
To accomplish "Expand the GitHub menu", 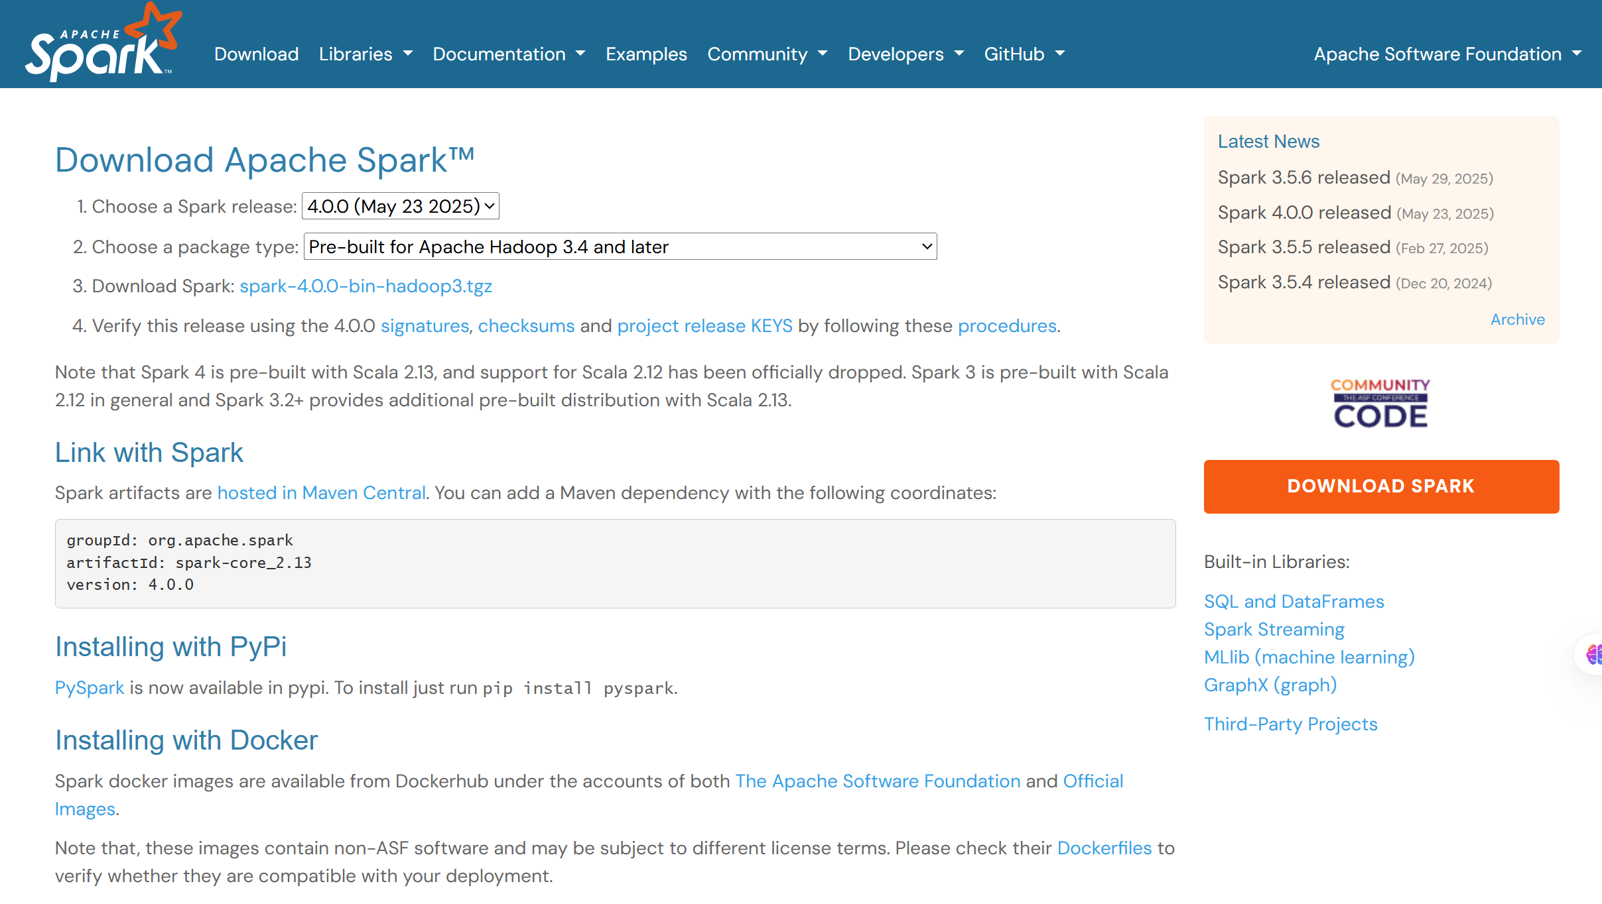I will [1024, 54].
